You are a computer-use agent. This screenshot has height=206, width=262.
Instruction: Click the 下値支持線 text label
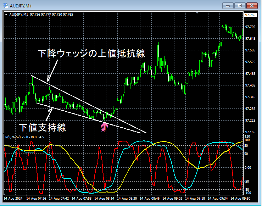click(43, 128)
